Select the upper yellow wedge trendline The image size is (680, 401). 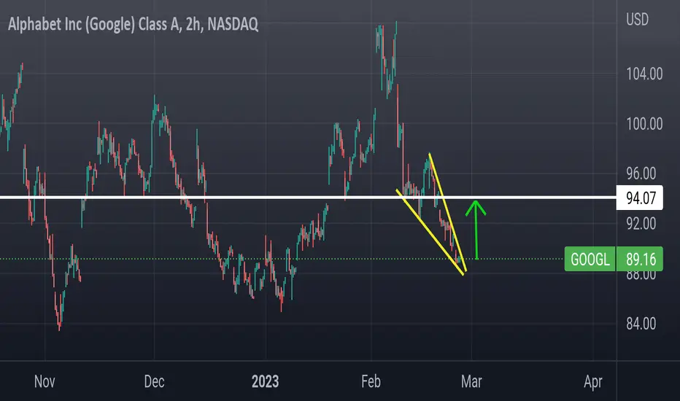pyautogui.click(x=447, y=212)
